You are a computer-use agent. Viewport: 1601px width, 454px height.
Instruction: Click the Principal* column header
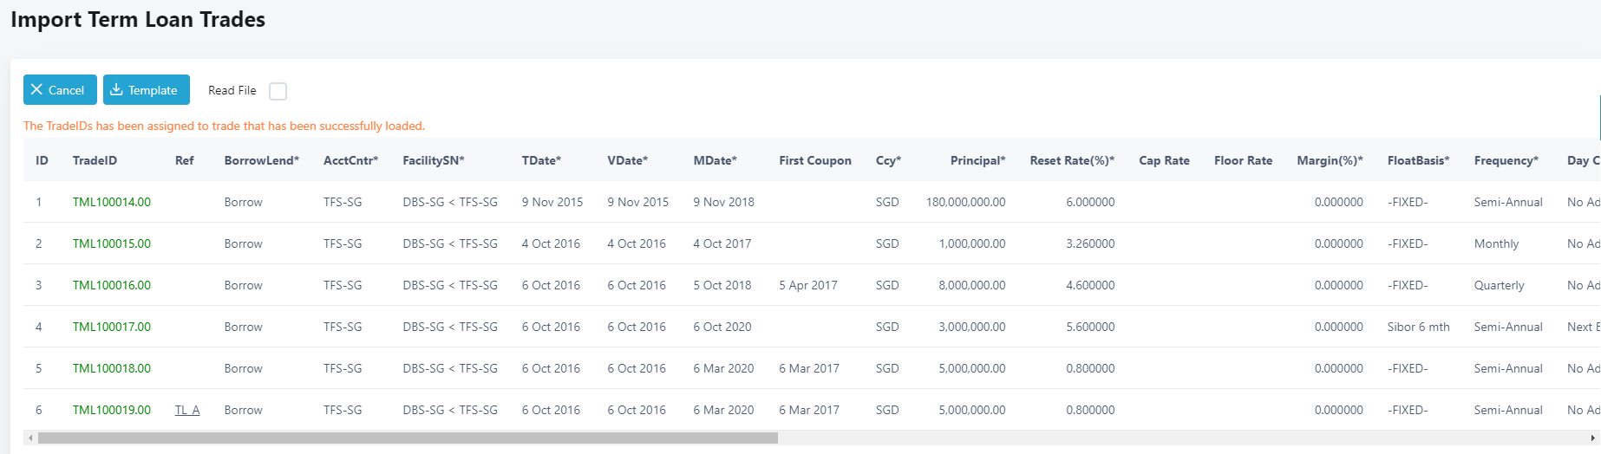977,160
